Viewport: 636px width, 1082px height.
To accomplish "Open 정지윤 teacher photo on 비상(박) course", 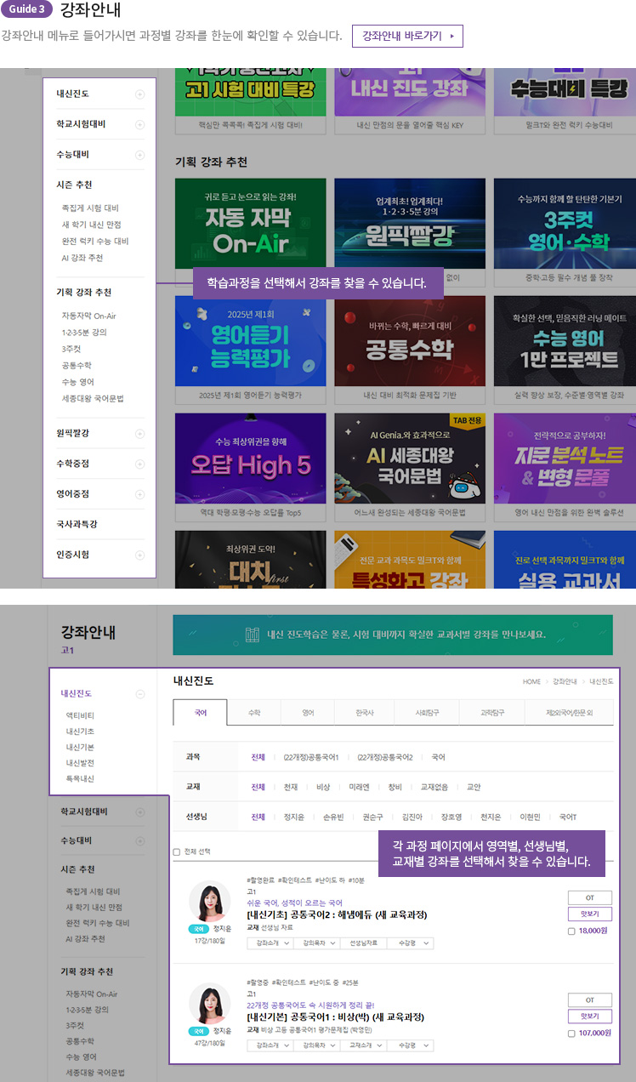I will (209, 1004).
